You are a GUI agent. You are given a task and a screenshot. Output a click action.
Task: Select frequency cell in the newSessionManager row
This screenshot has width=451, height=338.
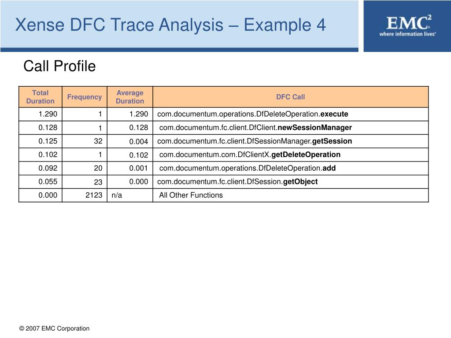(x=85, y=128)
